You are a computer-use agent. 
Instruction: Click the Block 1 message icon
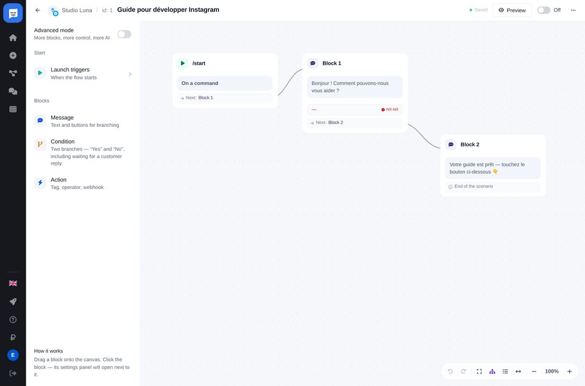coord(313,63)
